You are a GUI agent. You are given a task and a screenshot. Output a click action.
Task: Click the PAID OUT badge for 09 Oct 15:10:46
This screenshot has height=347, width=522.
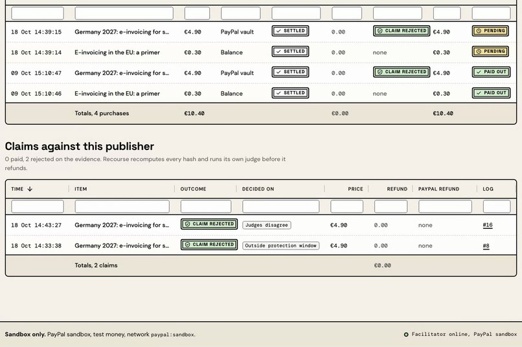[491, 93]
